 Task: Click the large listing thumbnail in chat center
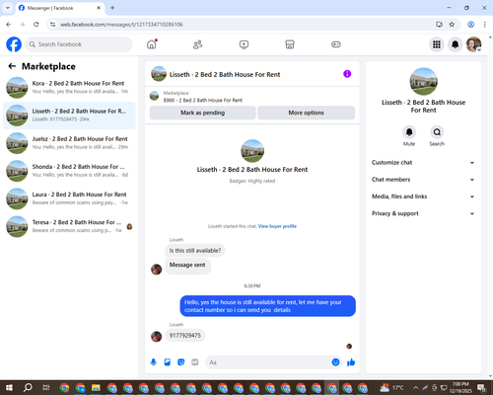tap(252, 151)
